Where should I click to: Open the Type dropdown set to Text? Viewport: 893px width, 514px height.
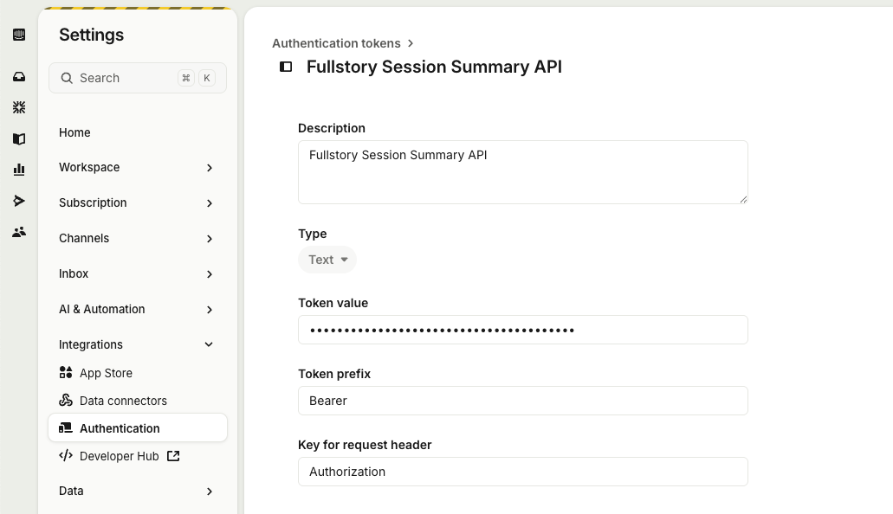tap(327, 260)
